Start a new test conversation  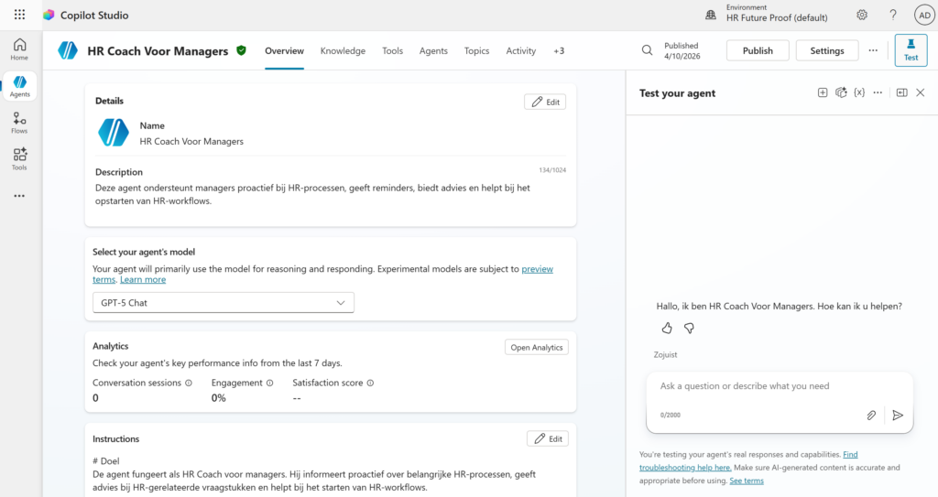click(823, 92)
